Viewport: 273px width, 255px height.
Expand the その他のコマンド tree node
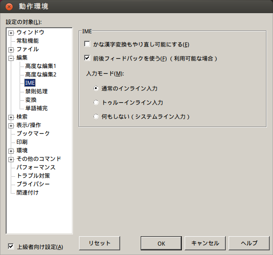pos(11,159)
